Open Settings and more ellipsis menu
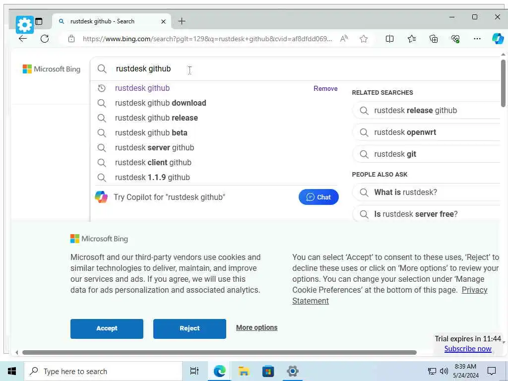Image resolution: width=508 pixels, height=381 pixels. [x=477, y=39]
